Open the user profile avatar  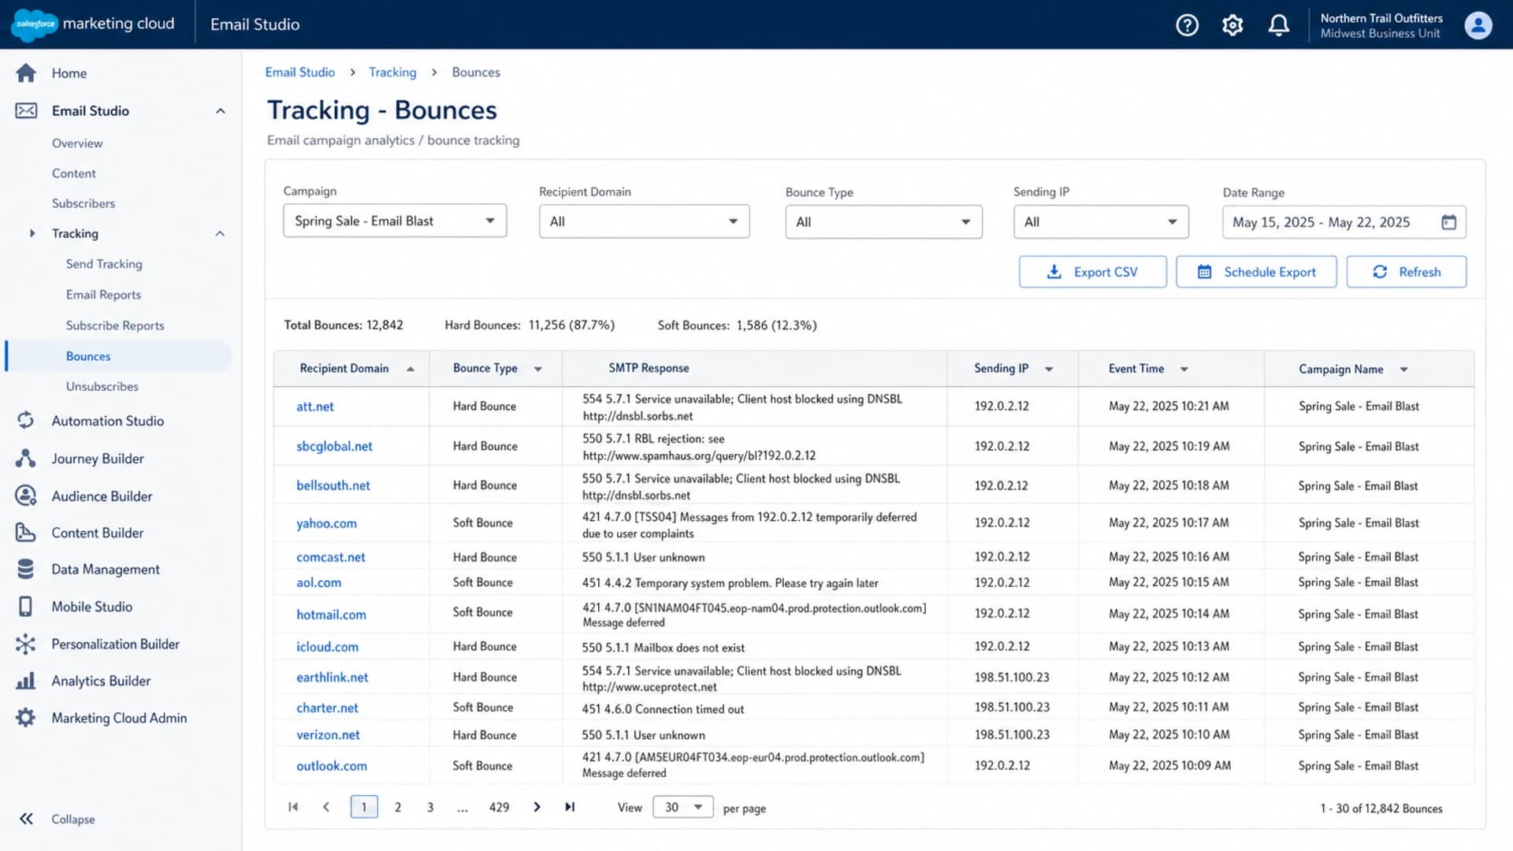pyautogui.click(x=1478, y=25)
